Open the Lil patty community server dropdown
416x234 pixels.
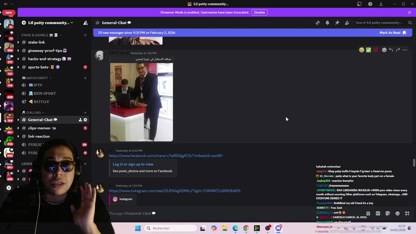47,23
